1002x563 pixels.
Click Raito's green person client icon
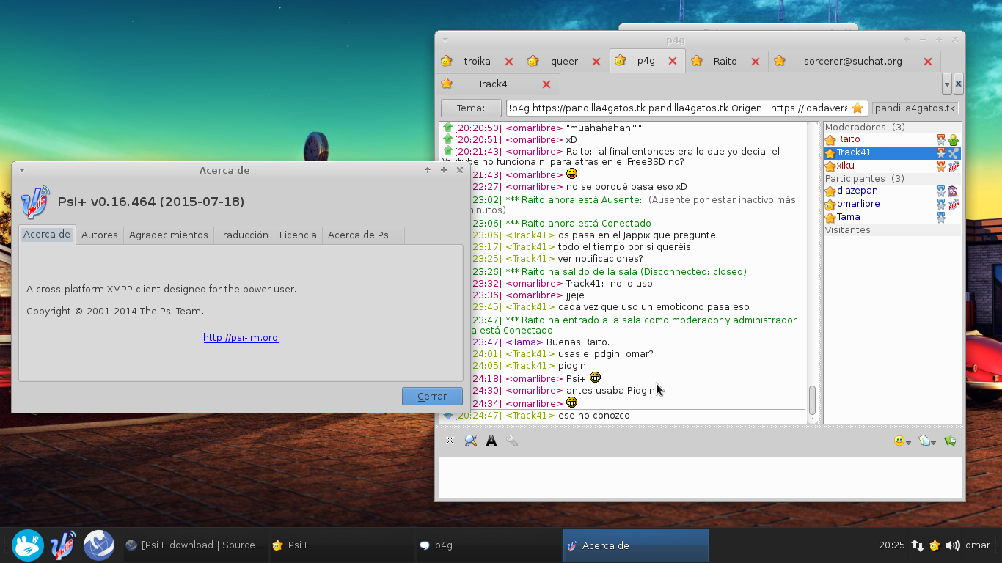point(954,140)
